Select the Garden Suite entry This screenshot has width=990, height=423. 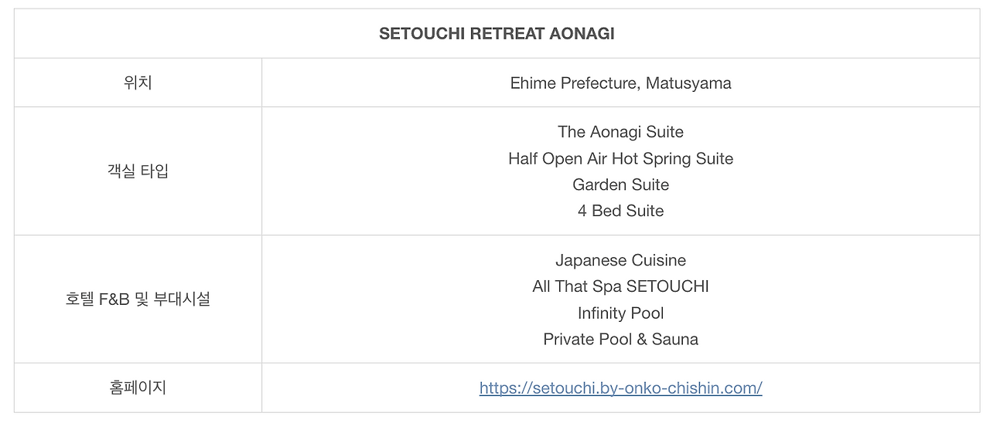click(x=620, y=184)
